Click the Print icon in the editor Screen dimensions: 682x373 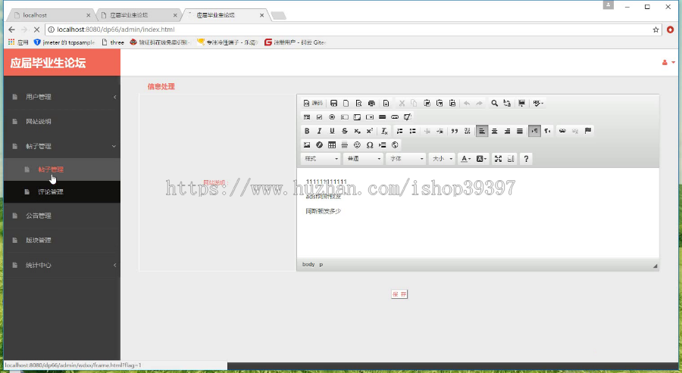coord(371,104)
